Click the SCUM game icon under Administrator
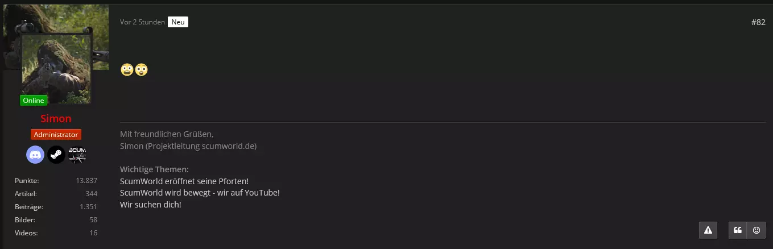This screenshot has width=773, height=249. [x=77, y=155]
